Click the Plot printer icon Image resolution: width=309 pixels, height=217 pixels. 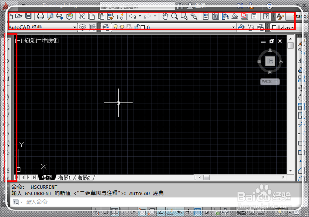pos(41,16)
